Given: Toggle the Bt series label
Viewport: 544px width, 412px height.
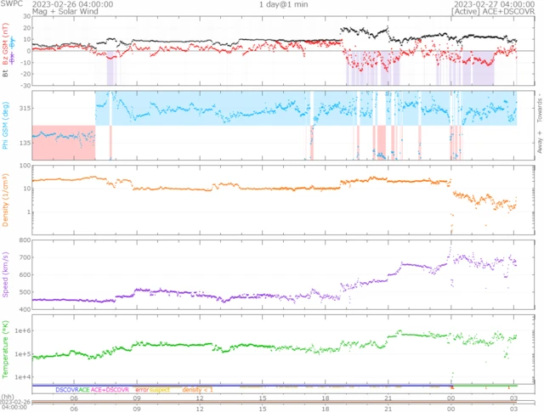Looking at the screenshot, I should [5, 74].
